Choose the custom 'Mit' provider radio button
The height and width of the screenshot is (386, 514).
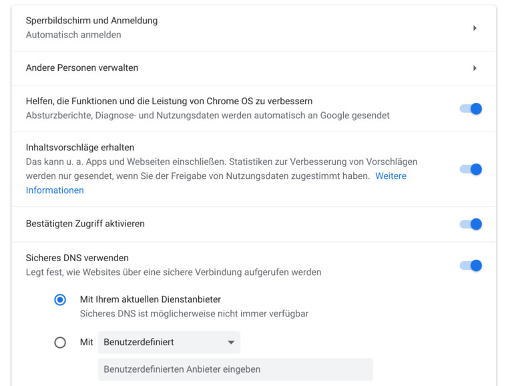(60, 343)
